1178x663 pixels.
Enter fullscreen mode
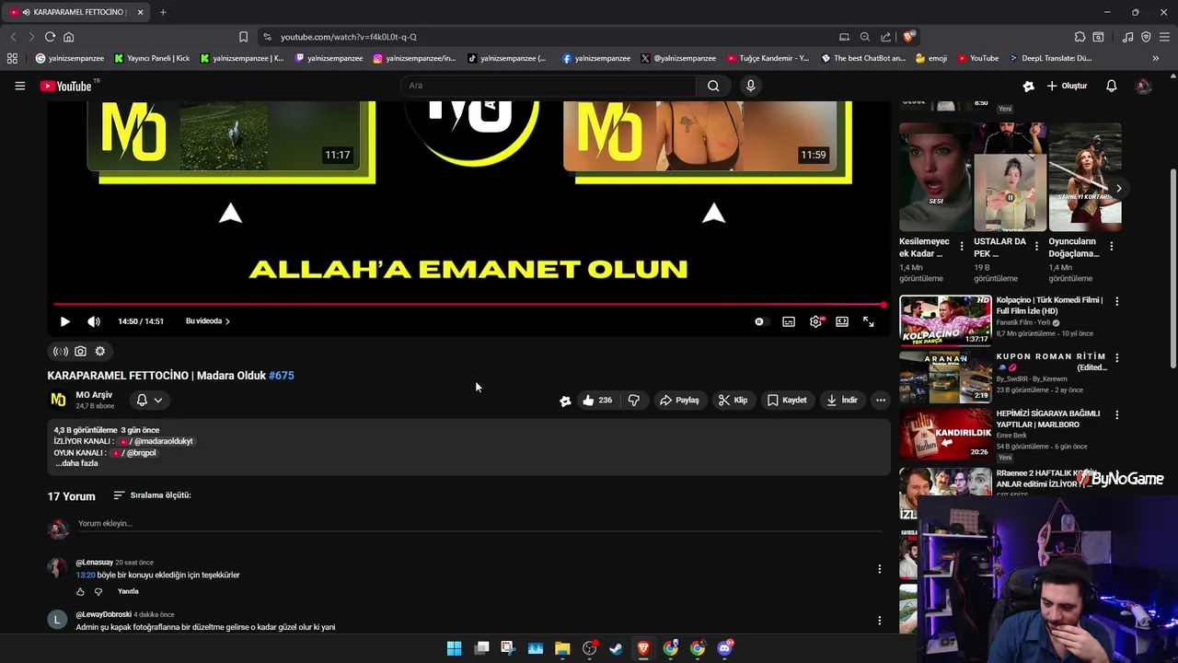[868, 321]
